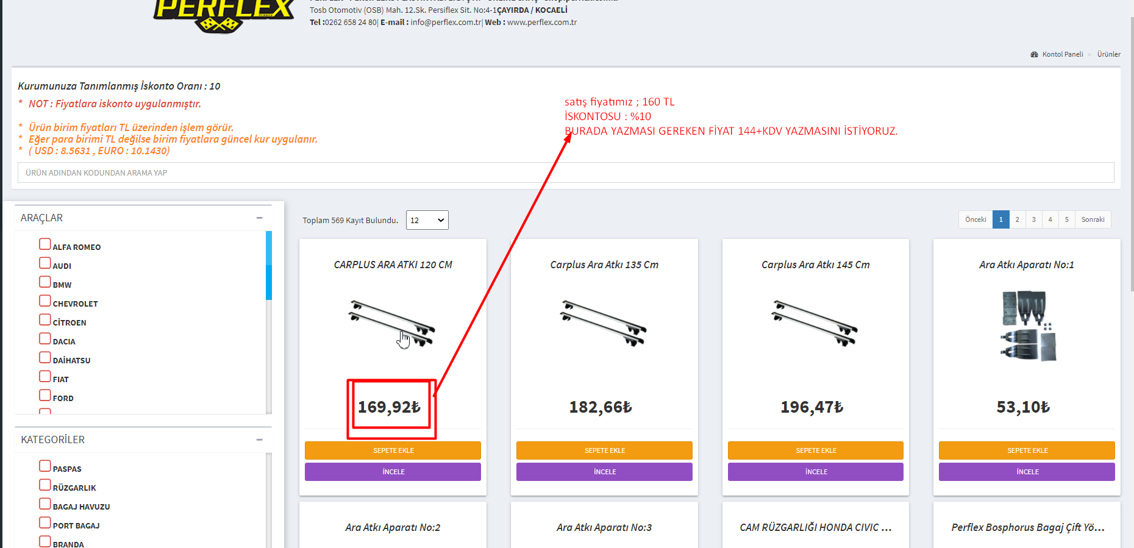Screen dimensions: 1134x548
Task: Tick the BMW vehicle filter
Action: coord(45,282)
